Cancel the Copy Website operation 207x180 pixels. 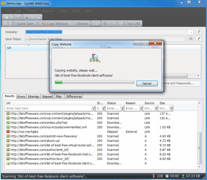coord(147,83)
